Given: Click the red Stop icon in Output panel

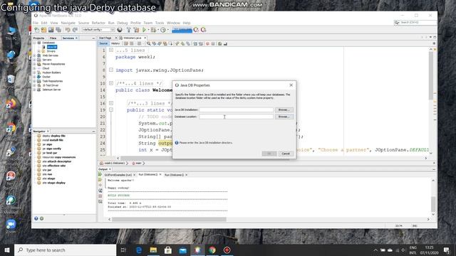Looking at the screenshot, I should [x=100, y=196].
